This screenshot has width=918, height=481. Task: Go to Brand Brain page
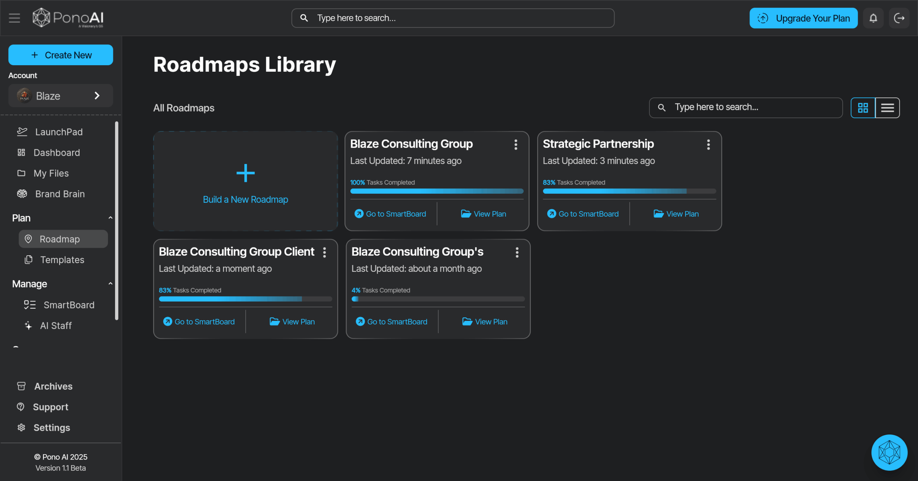click(x=60, y=194)
